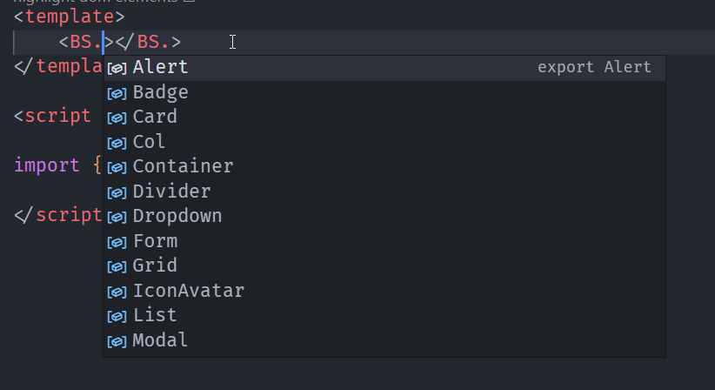
Task: Click the symbol icon next to List
Action: click(117, 317)
